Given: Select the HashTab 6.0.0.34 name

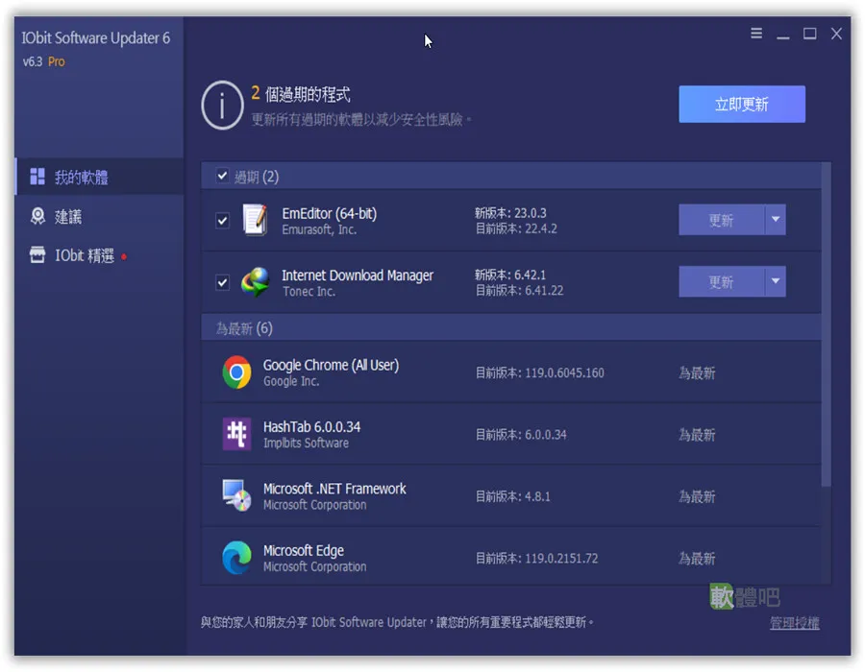Looking at the screenshot, I should (311, 427).
